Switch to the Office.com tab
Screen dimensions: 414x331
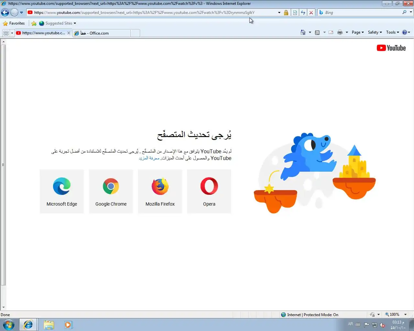tap(101, 33)
